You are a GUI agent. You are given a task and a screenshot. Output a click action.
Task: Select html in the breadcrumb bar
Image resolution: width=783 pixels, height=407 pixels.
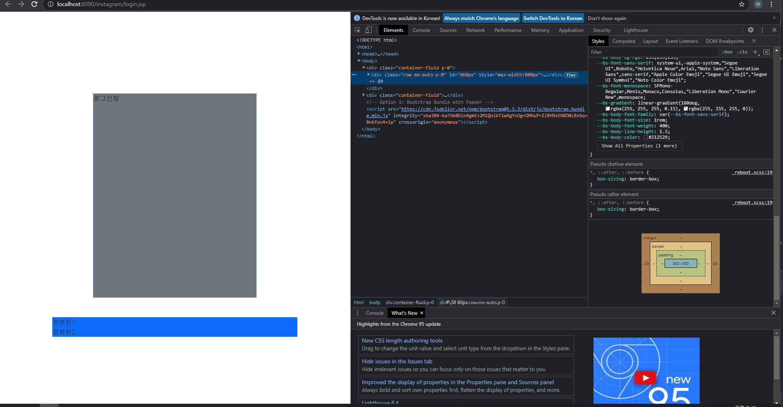click(359, 302)
